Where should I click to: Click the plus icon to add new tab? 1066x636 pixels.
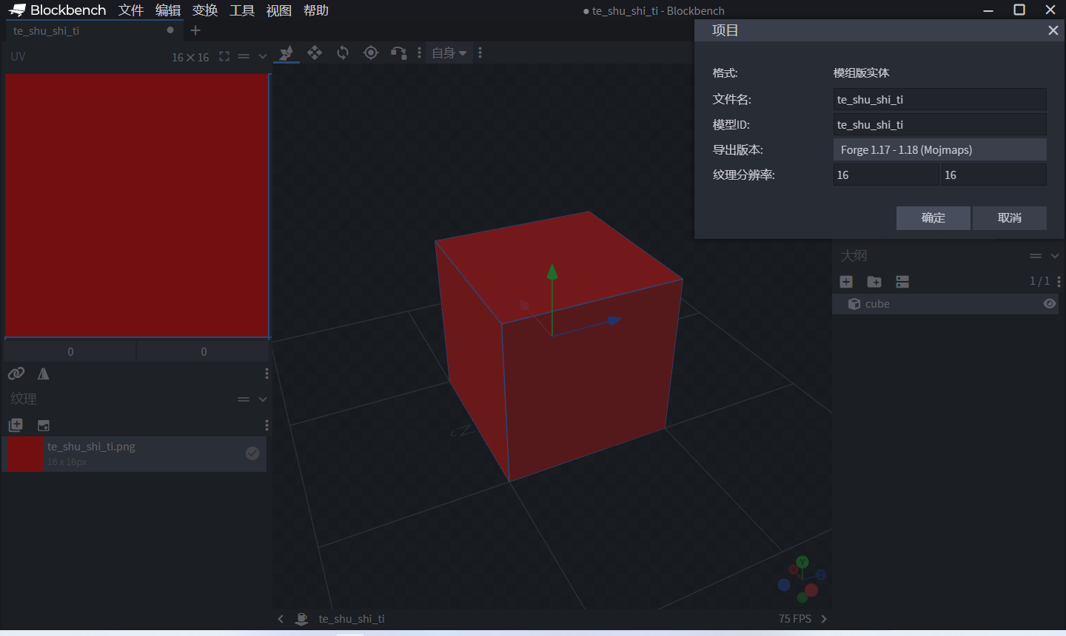(x=195, y=30)
